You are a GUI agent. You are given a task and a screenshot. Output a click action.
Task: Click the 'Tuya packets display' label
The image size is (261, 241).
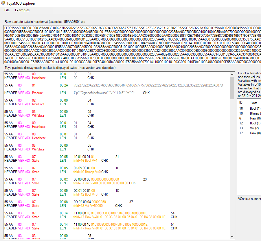point(60,68)
